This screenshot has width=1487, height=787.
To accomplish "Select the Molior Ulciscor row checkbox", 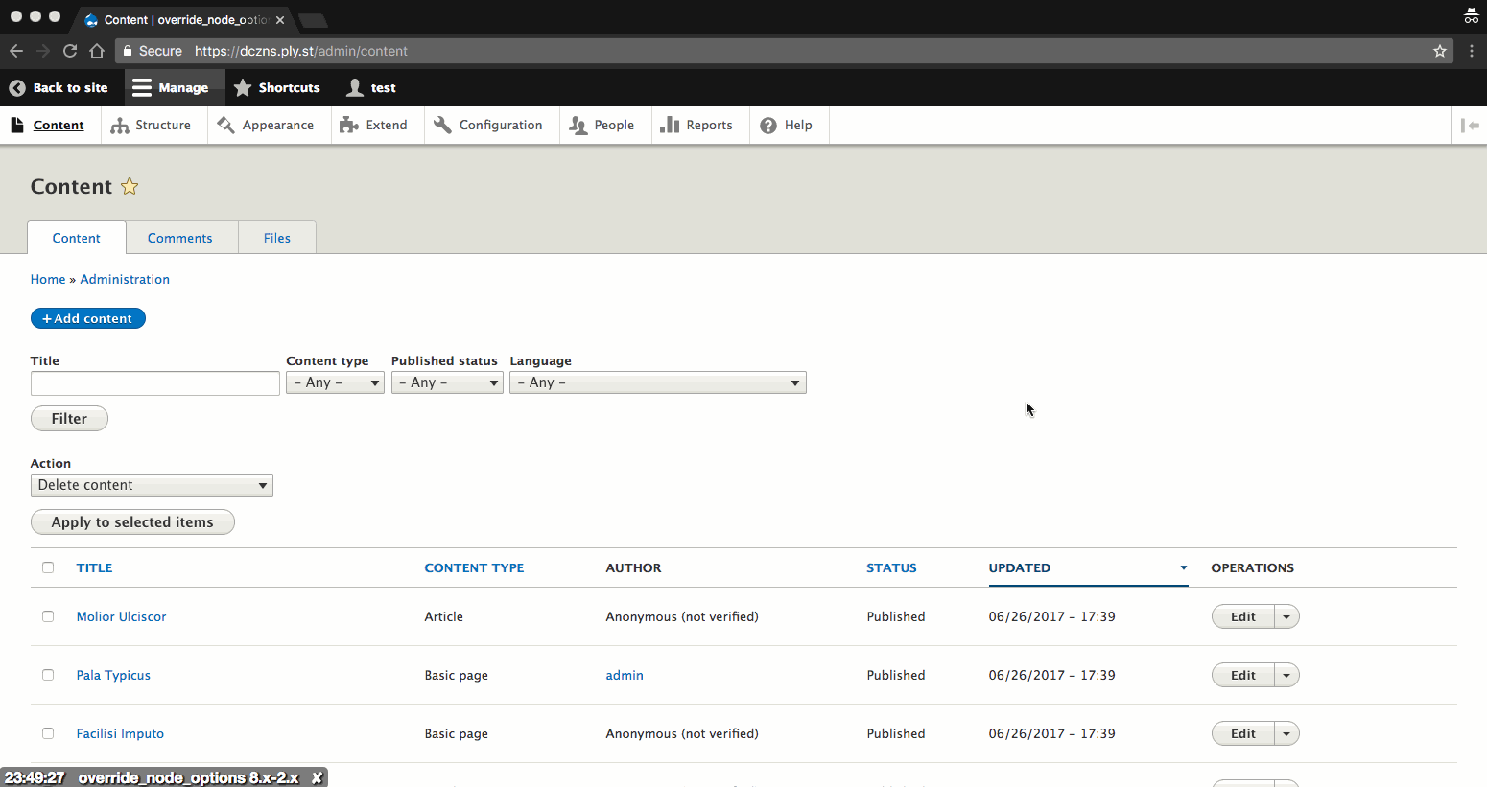I will (48, 616).
